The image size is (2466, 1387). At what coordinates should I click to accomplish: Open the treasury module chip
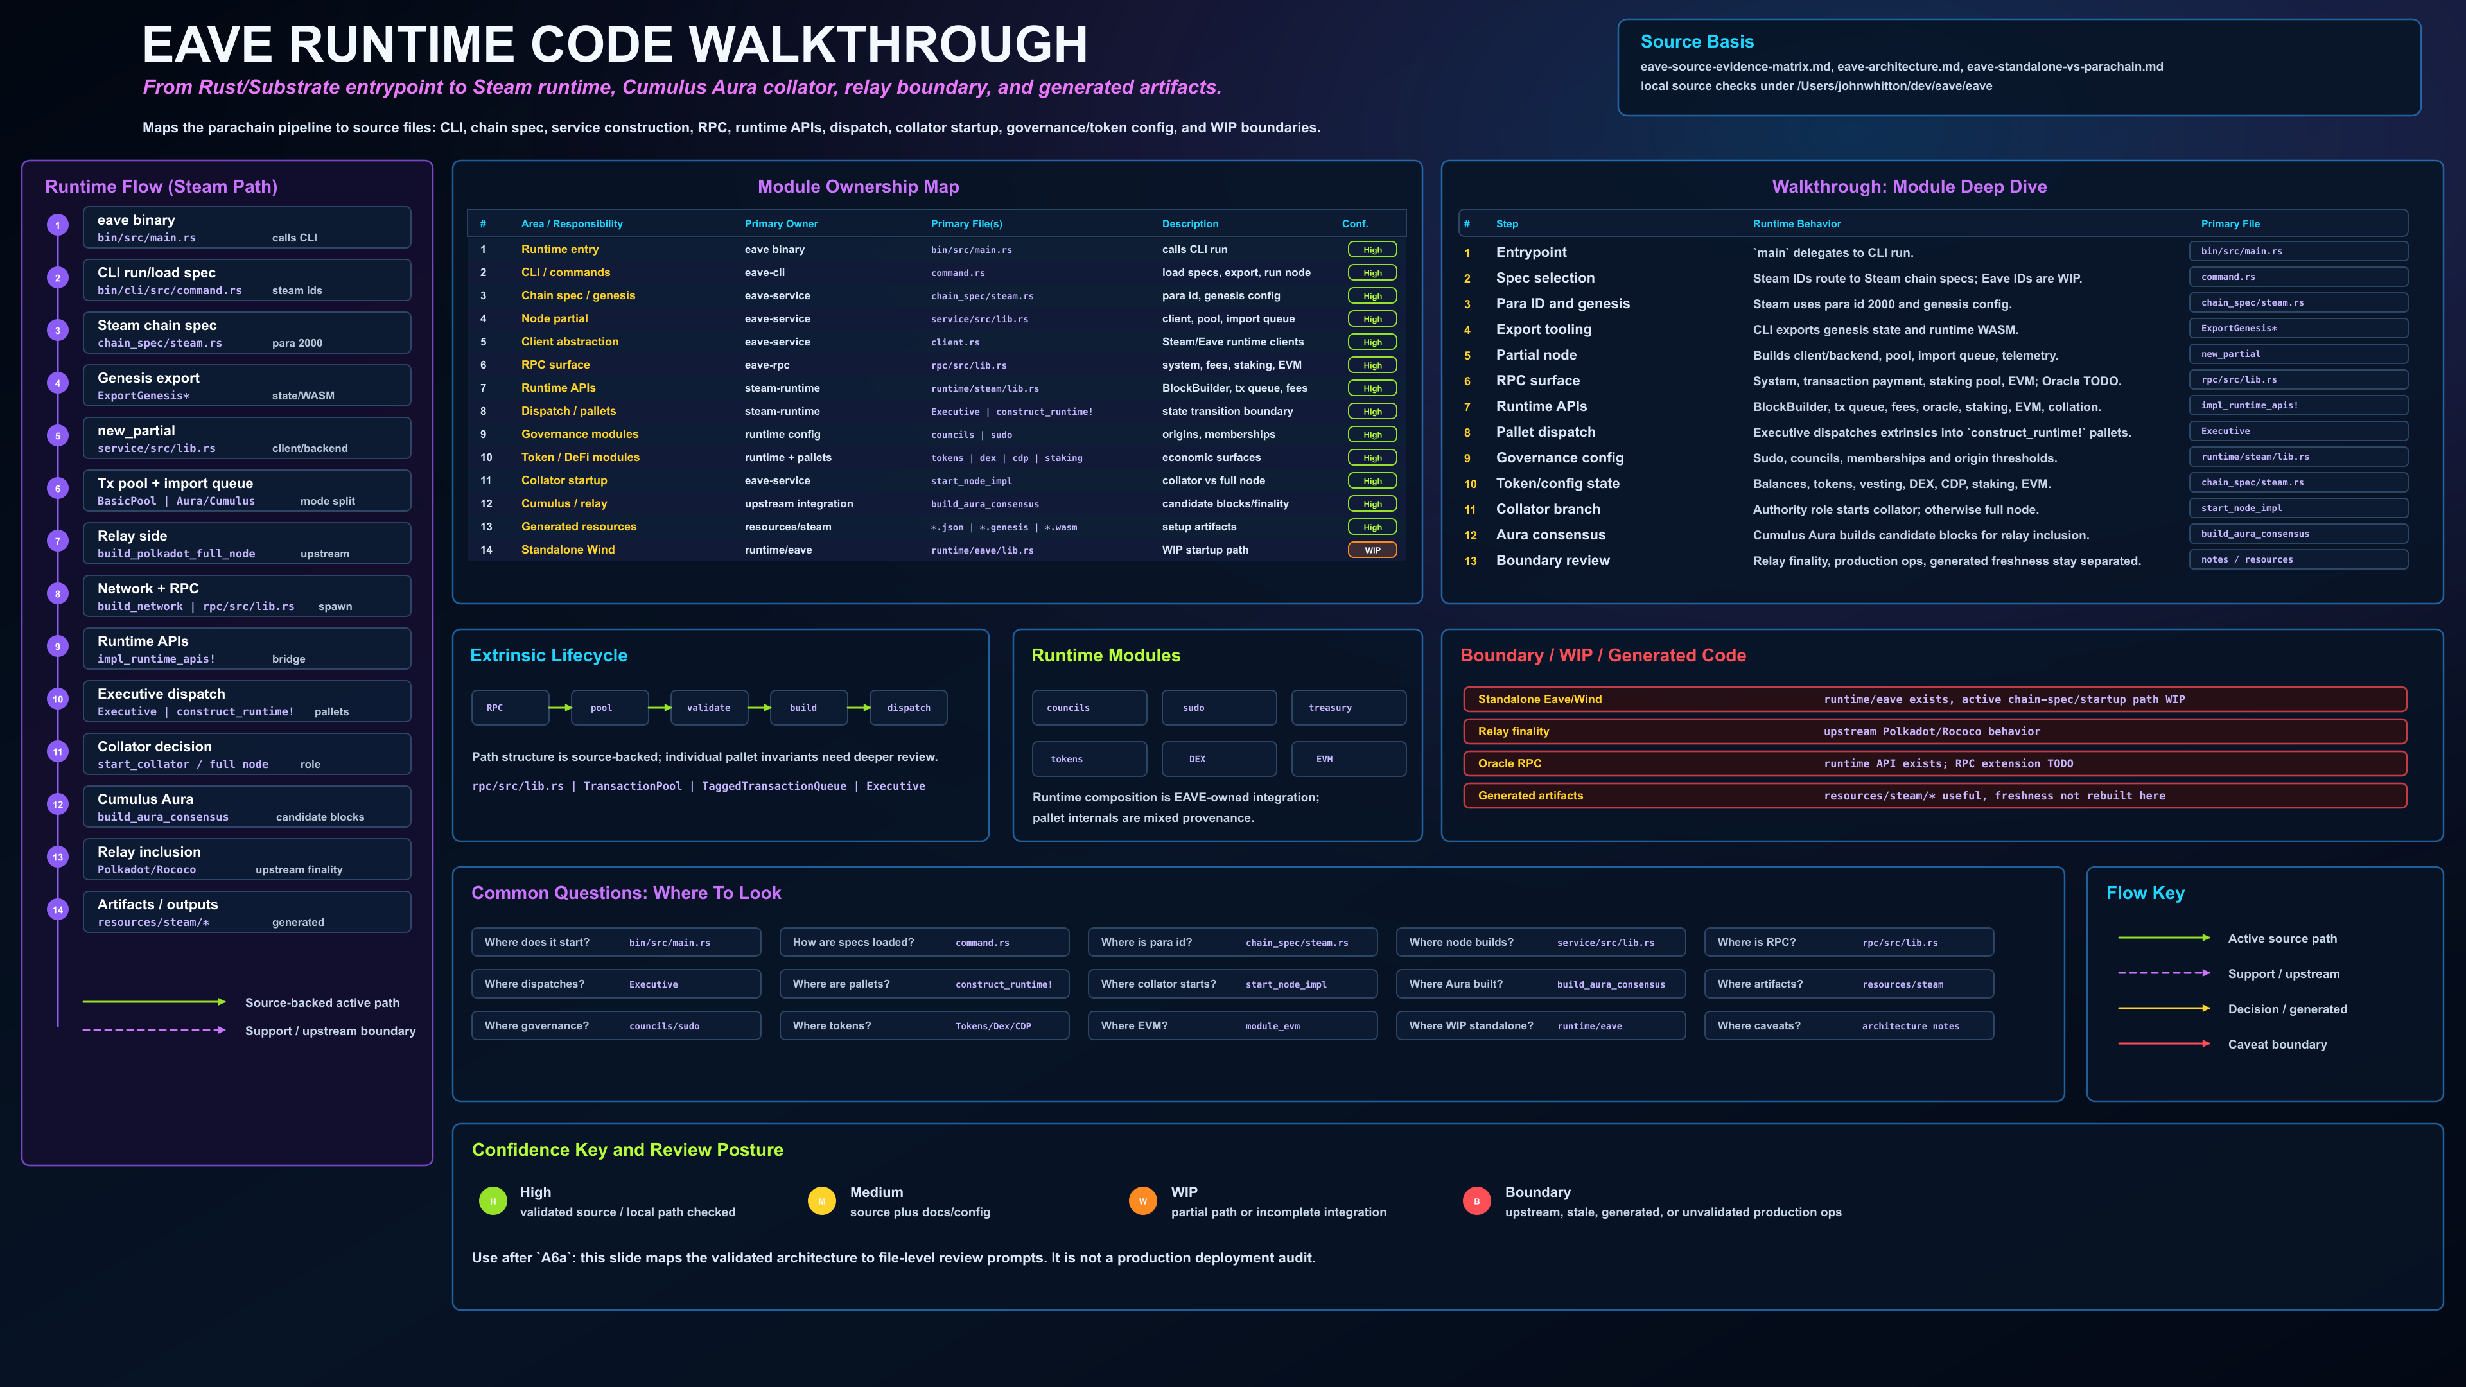pos(1349,708)
